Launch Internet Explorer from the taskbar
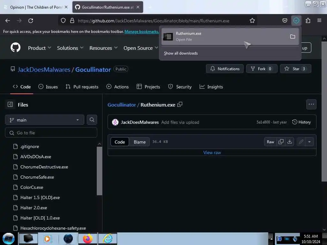This screenshot has height=245, width=327. tap(108, 239)
